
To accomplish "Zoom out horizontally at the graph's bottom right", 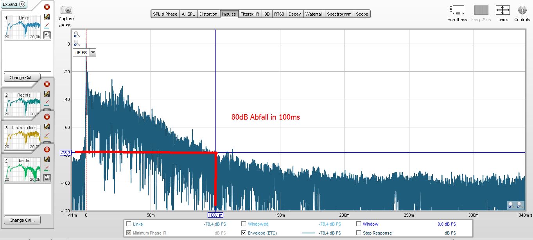I will (511, 205).
